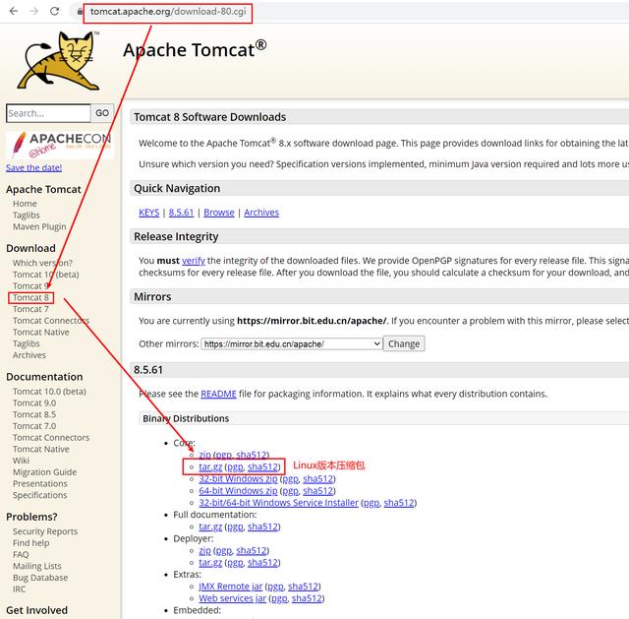Open the Save the date! link
Image resolution: width=629 pixels, height=619 pixels.
coord(33,168)
